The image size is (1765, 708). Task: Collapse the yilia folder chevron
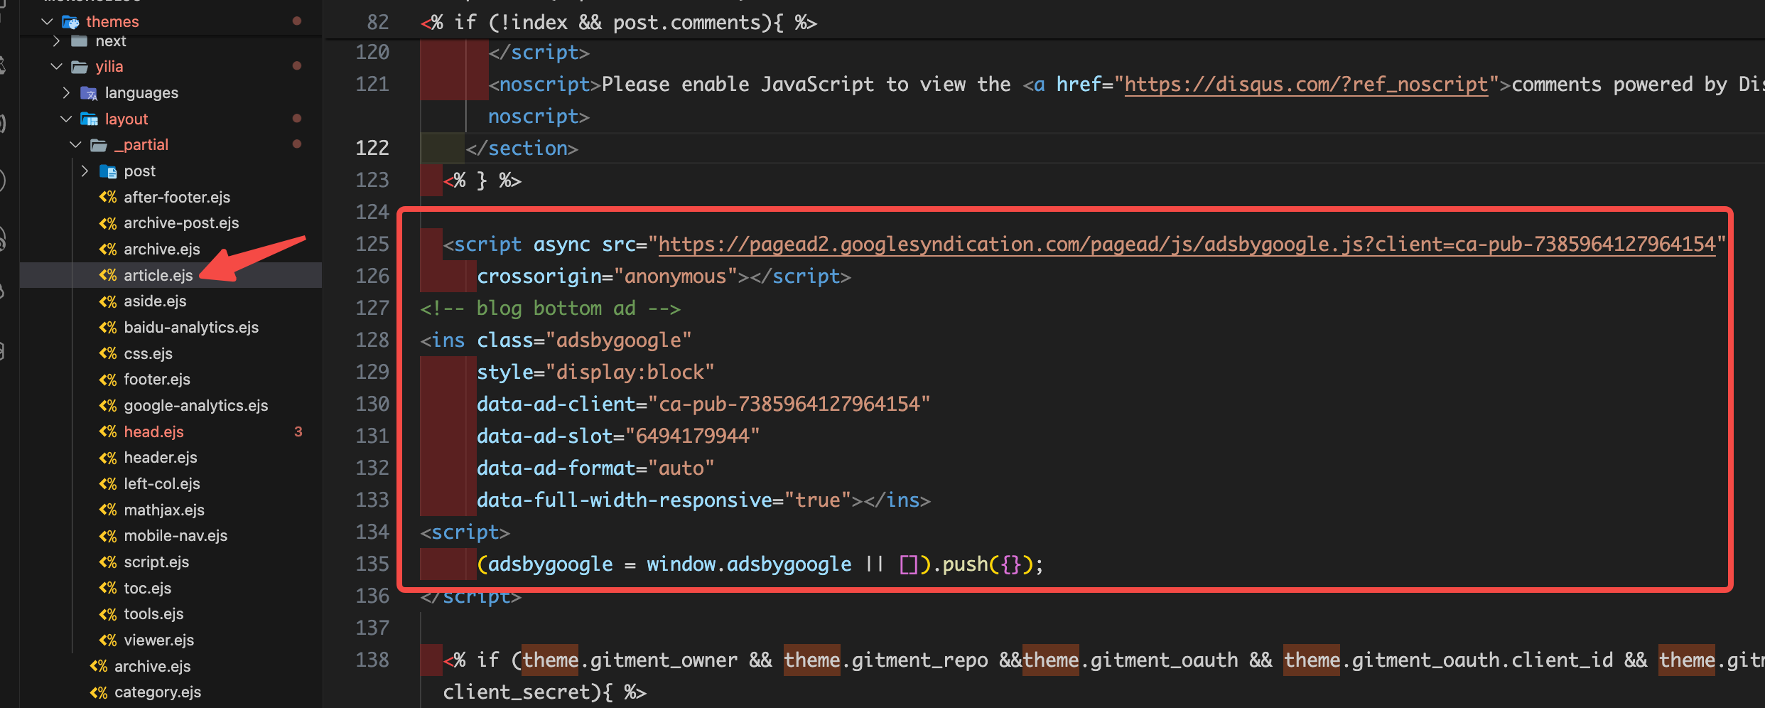click(x=57, y=66)
